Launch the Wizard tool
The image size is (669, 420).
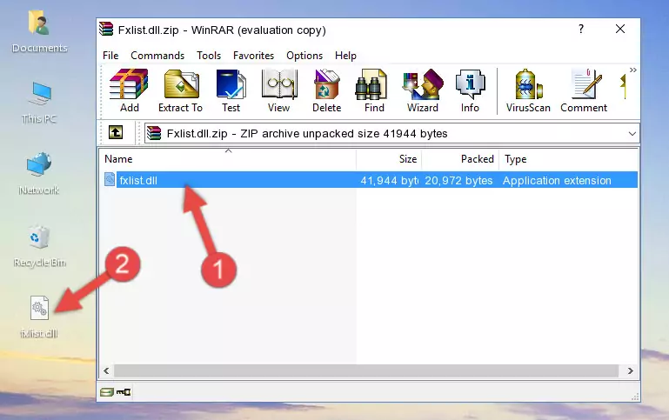tap(423, 90)
